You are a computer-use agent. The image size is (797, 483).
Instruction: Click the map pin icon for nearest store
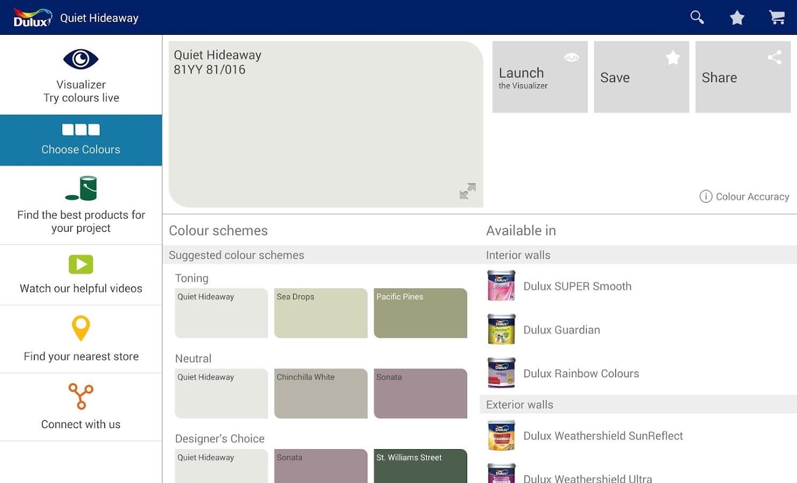point(81,328)
